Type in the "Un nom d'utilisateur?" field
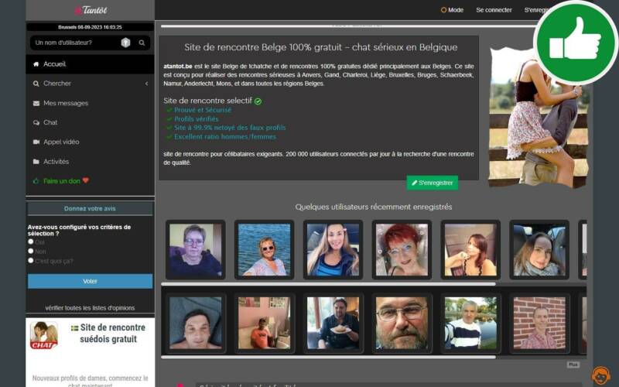The height and width of the screenshot is (387, 619). [74, 43]
